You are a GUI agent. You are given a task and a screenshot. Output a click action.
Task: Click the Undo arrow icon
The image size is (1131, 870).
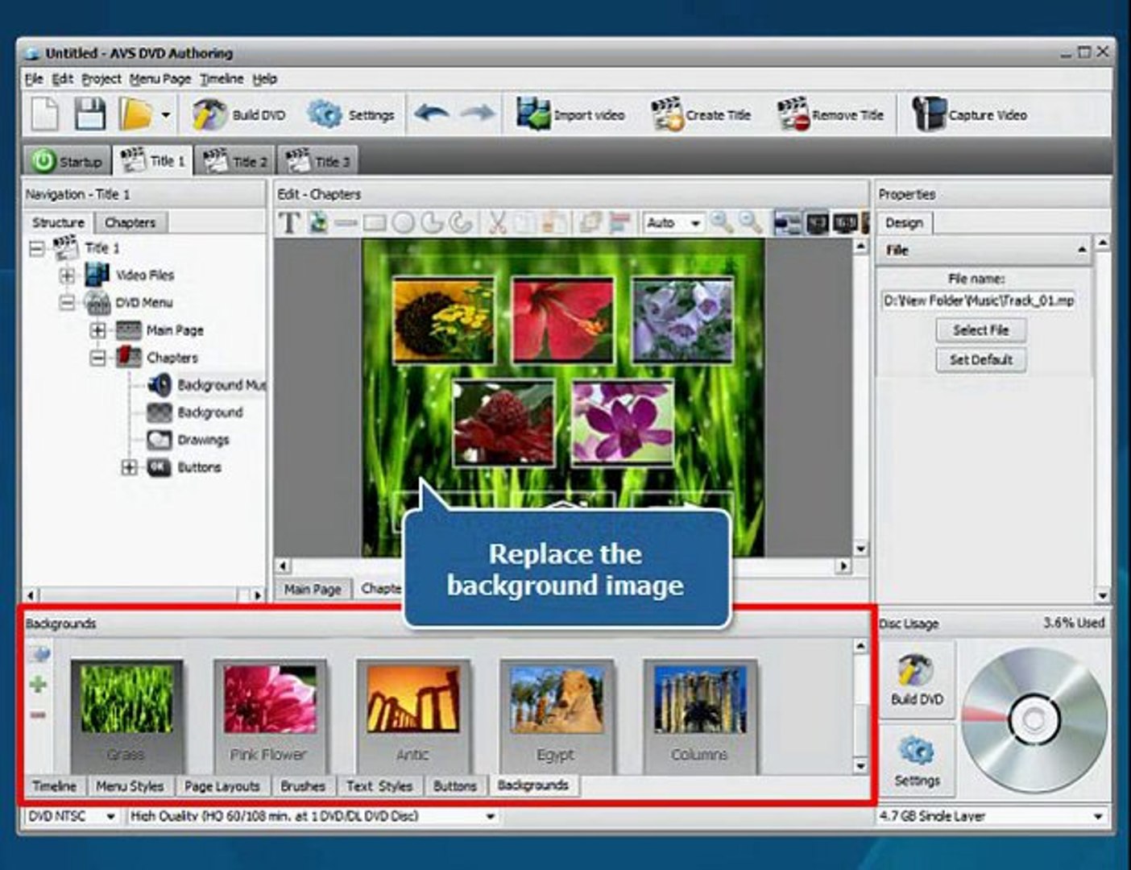coord(432,114)
